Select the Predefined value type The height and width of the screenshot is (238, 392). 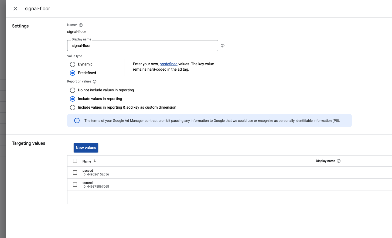pyautogui.click(x=72, y=73)
